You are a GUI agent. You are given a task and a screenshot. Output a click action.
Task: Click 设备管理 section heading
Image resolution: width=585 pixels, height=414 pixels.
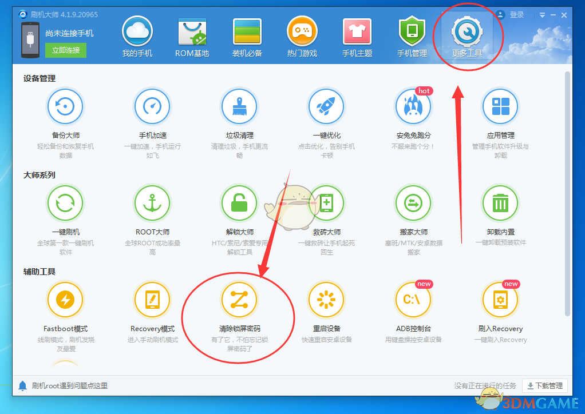click(39, 79)
